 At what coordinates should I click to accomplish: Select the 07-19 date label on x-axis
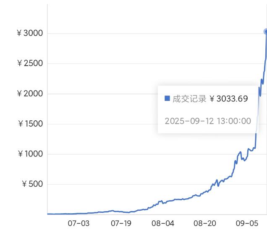pos(121,223)
